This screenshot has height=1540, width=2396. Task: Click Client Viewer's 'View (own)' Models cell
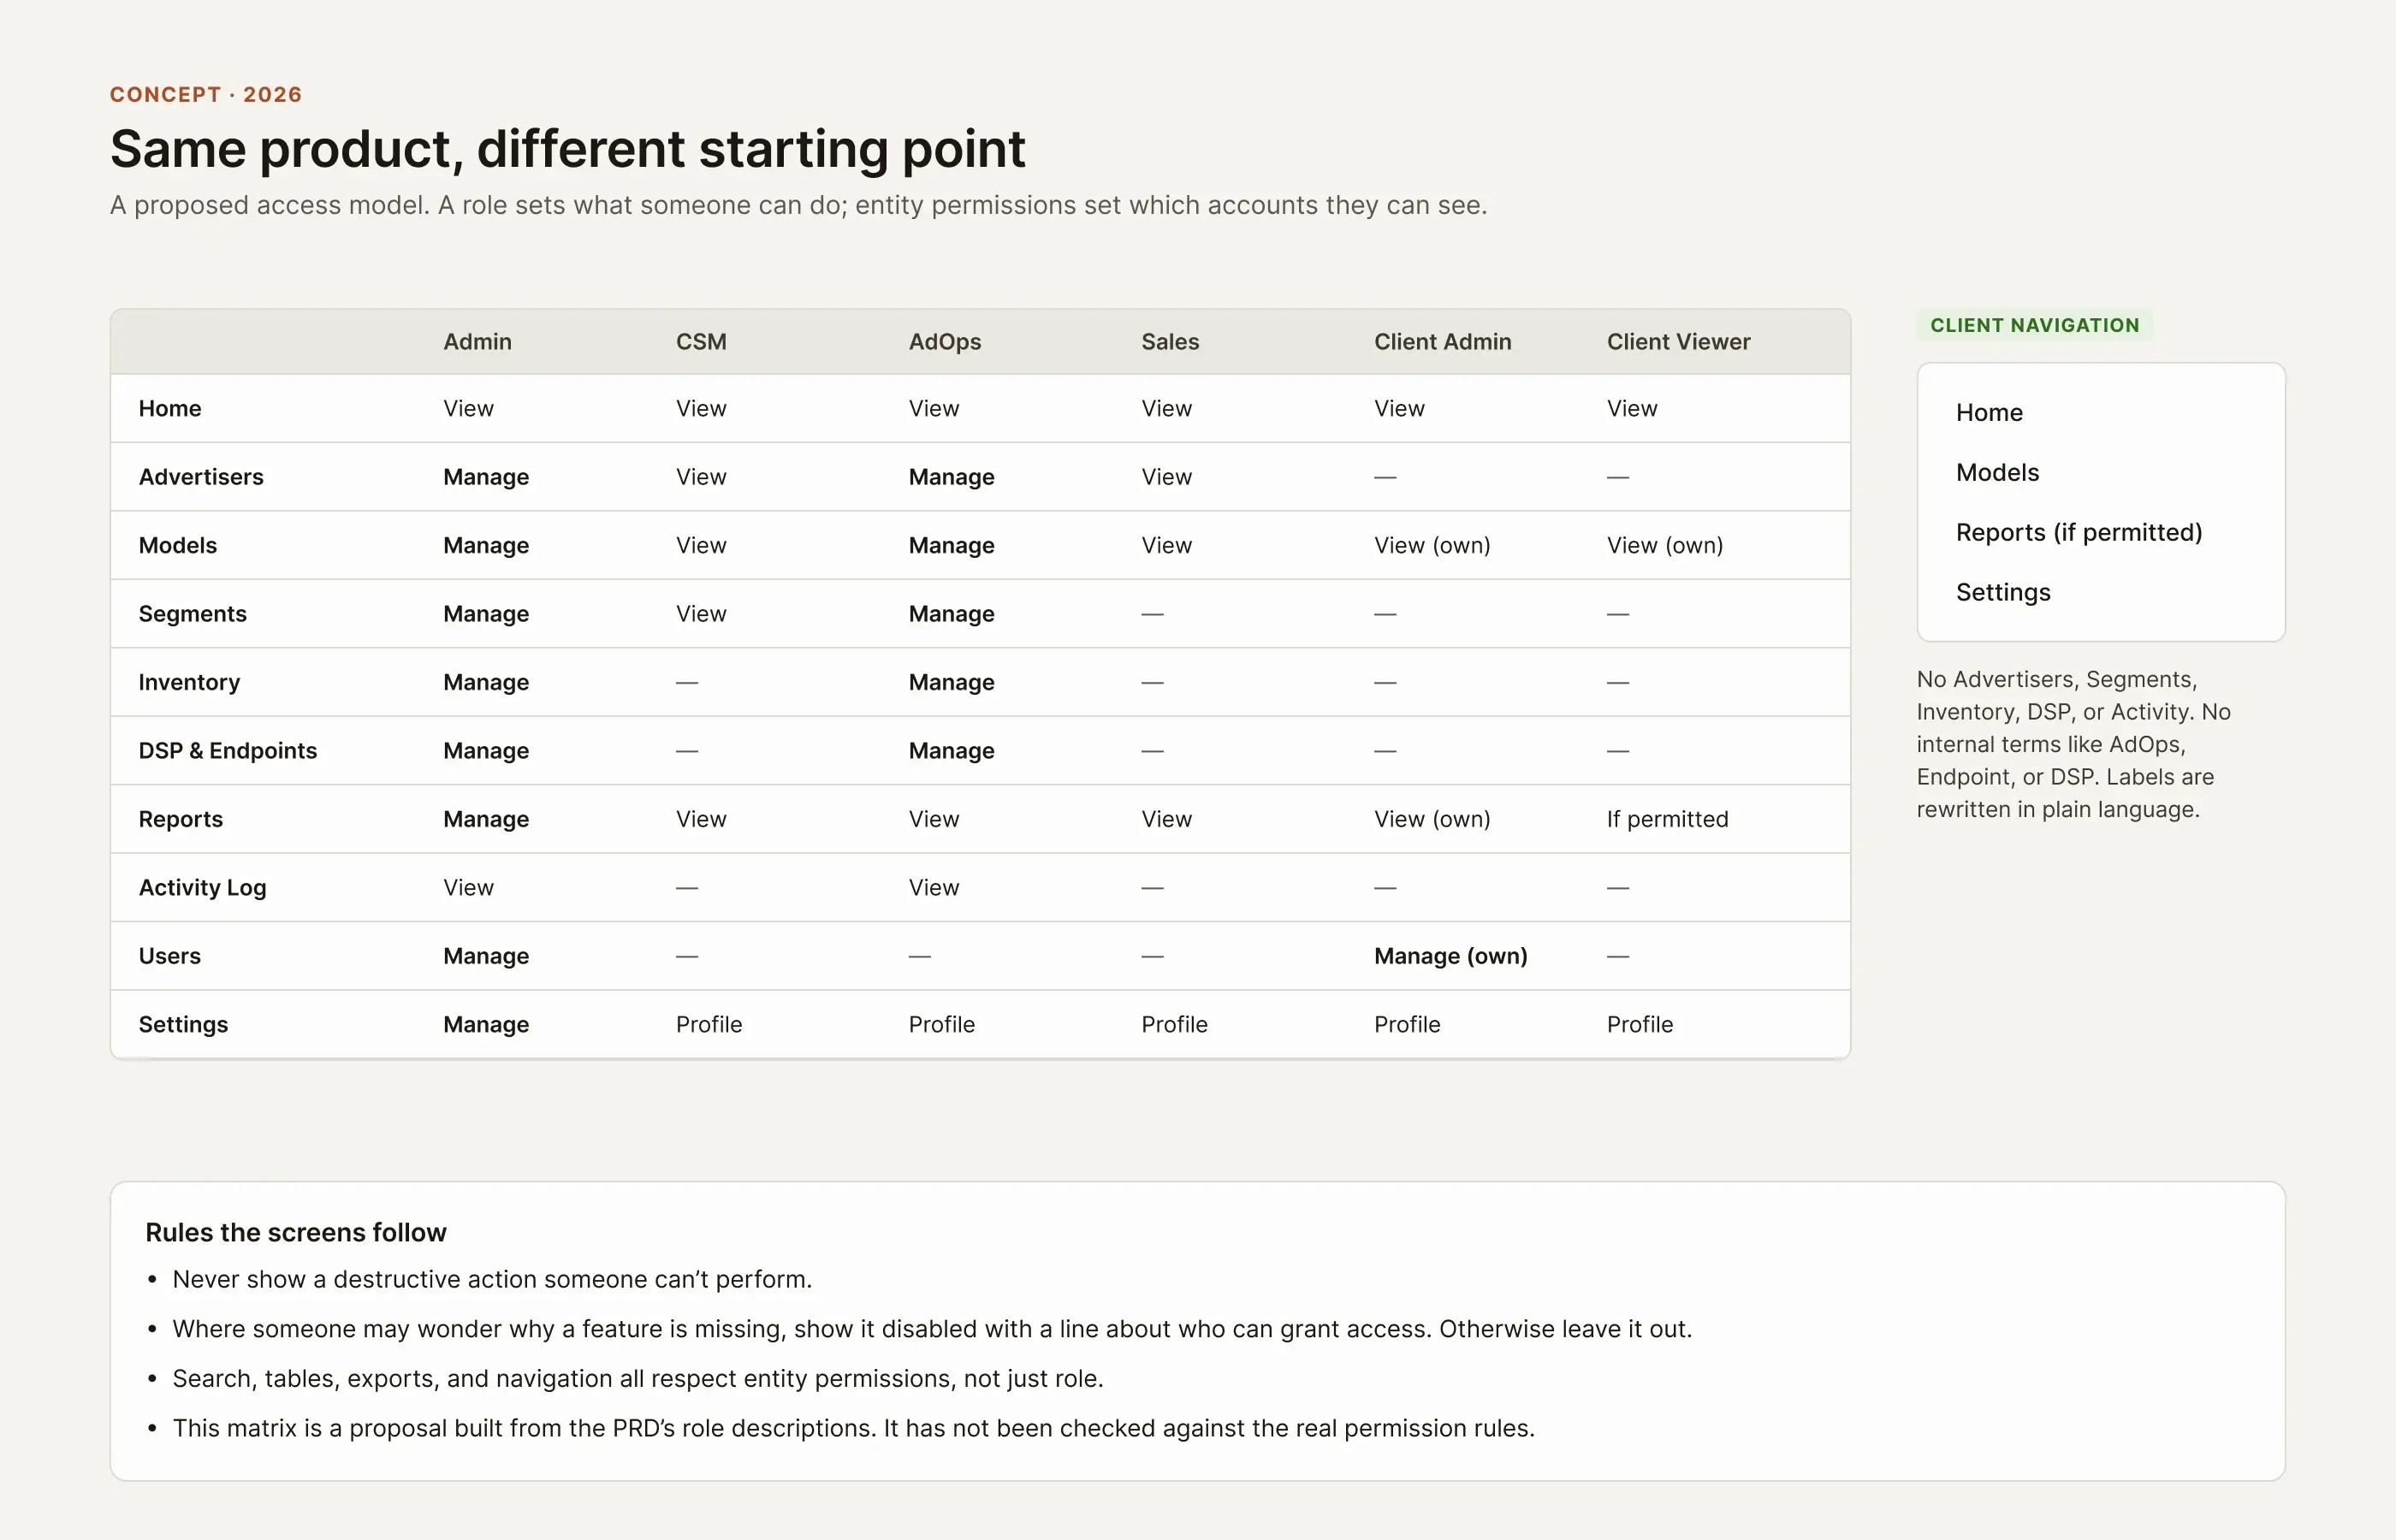(1665, 545)
